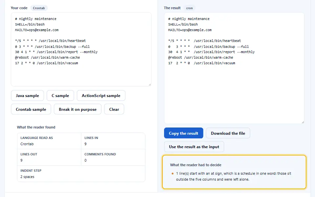Image resolution: width=315 pixels, height=197 pixels.
Task: Click the vacuum line in Your code
Action: click(x=47, y=63)
